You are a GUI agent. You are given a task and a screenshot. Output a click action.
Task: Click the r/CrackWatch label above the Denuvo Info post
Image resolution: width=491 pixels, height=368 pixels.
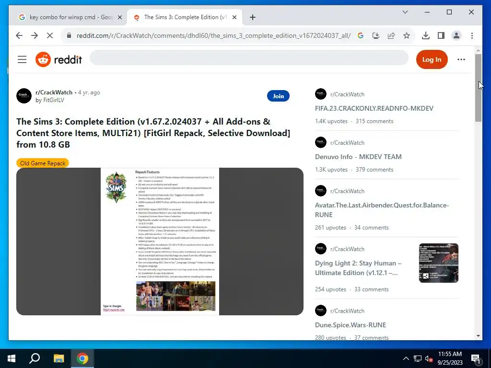point(347,143)
